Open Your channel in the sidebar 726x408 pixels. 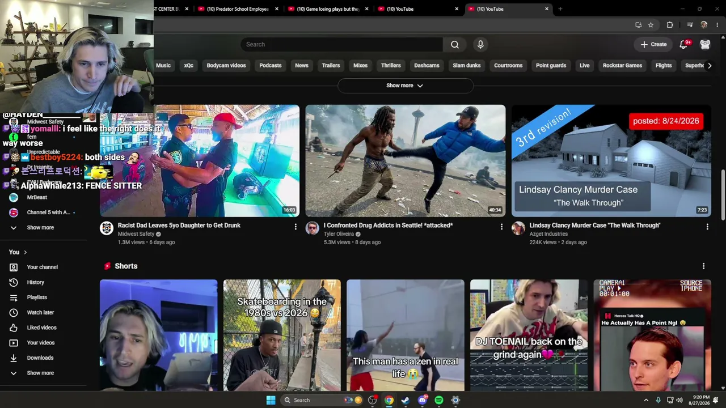43,267
